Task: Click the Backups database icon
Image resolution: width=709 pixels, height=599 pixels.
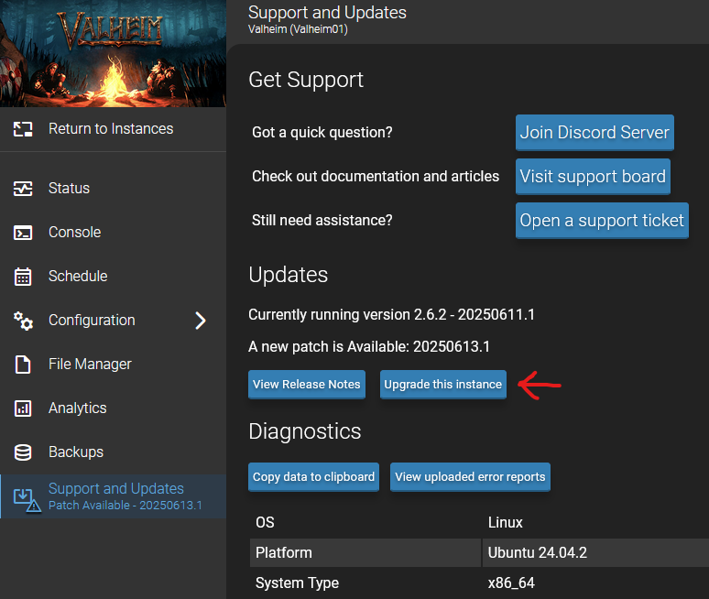Action: pos(23,452)
